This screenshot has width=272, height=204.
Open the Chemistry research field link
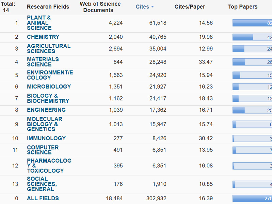tap(43, 37)
